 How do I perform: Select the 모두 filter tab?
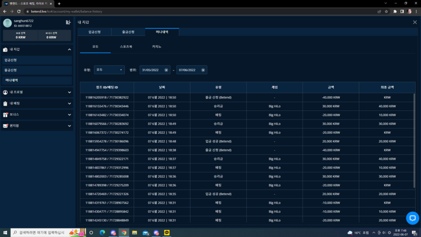pyautogui.click(x=95, y=47)
